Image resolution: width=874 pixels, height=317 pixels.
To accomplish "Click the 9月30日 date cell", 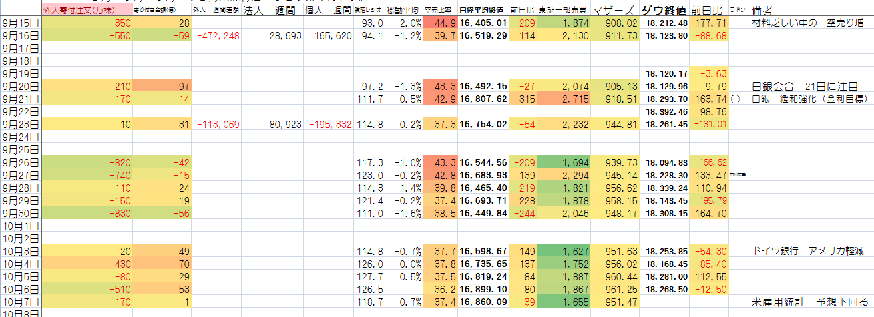I will (21, 214).
